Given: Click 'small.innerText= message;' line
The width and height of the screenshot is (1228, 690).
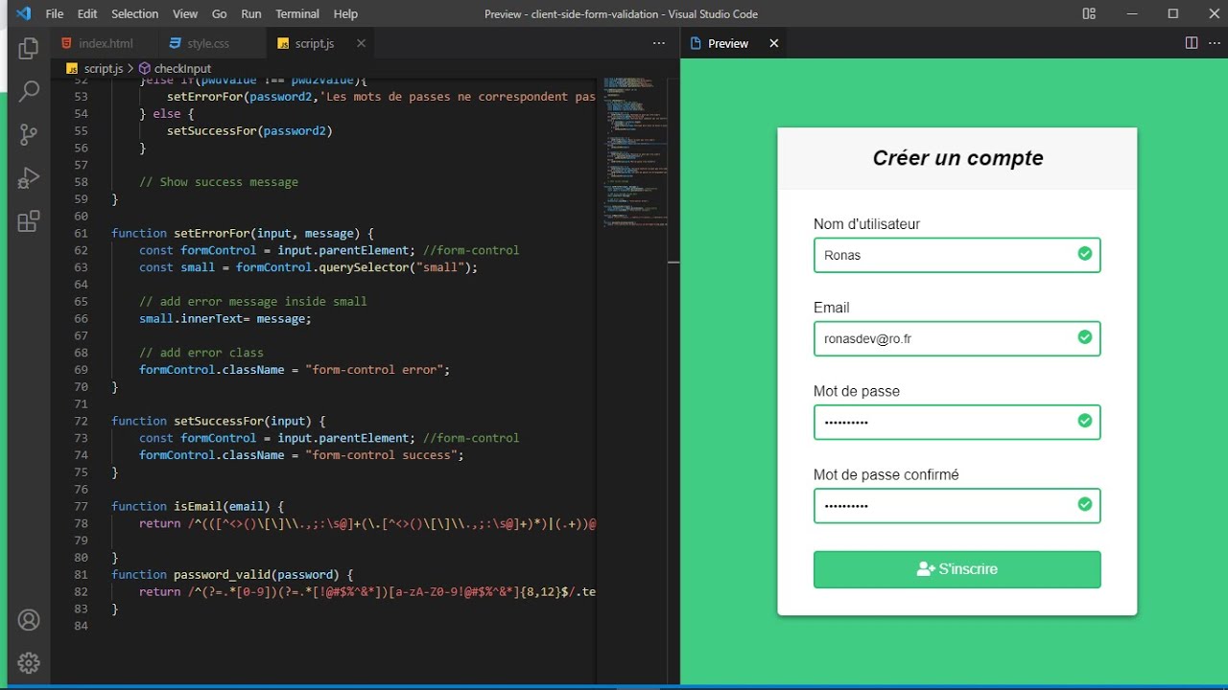Looking at the screenshot, I should 225,318.
